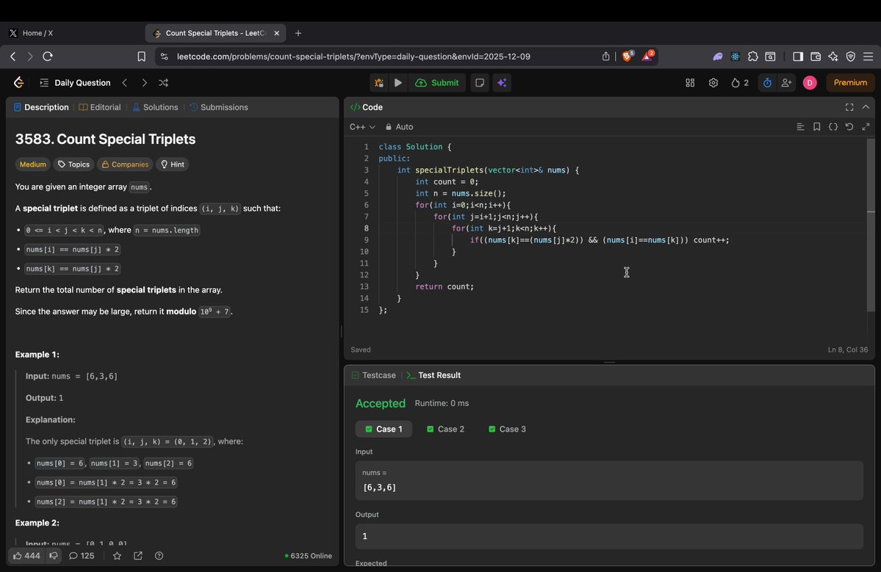Go to the previous question arrow

(125, 82)
